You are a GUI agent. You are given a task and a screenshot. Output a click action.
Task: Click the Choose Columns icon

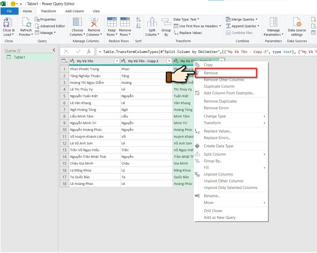[x=77, y=22]
